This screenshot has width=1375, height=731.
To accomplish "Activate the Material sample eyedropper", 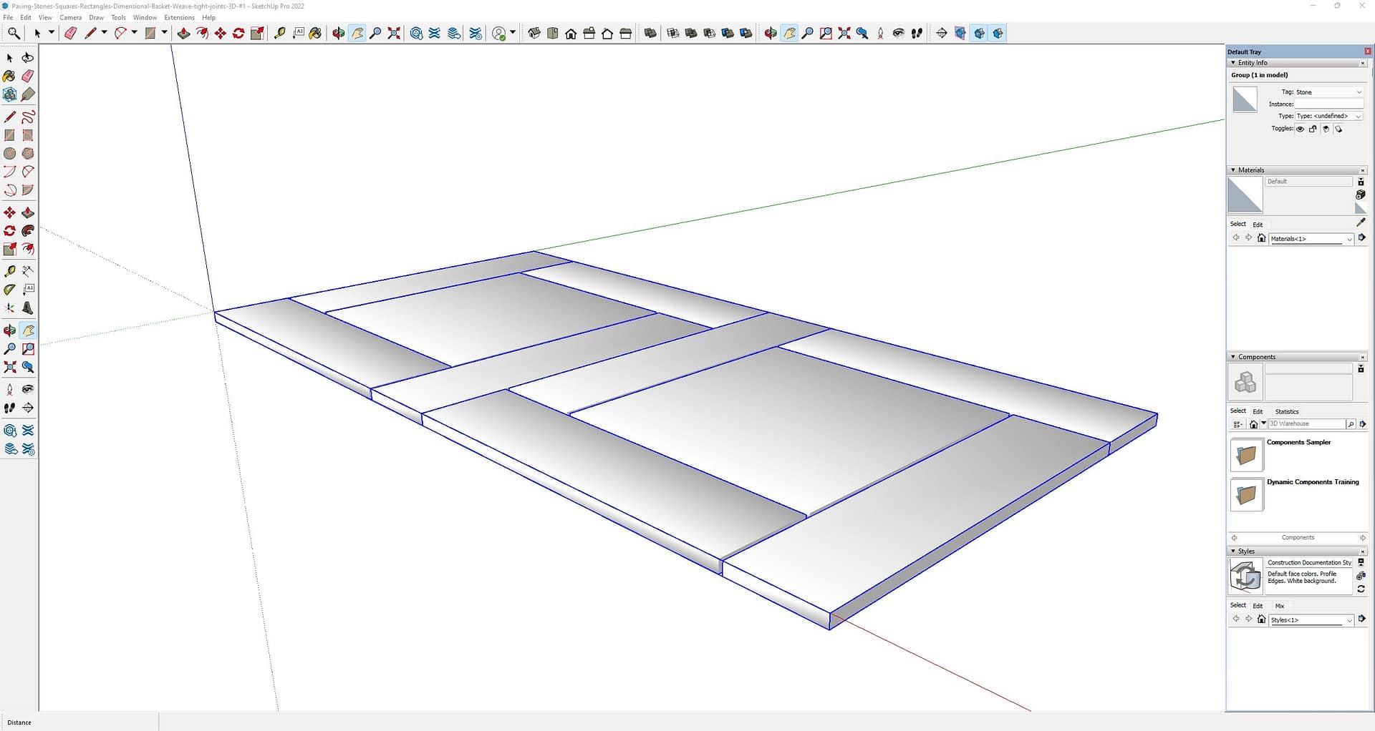I will tap(1361, 222).
